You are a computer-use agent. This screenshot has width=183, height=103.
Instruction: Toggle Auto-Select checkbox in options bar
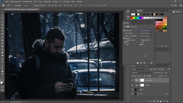[x=14, y=5]
